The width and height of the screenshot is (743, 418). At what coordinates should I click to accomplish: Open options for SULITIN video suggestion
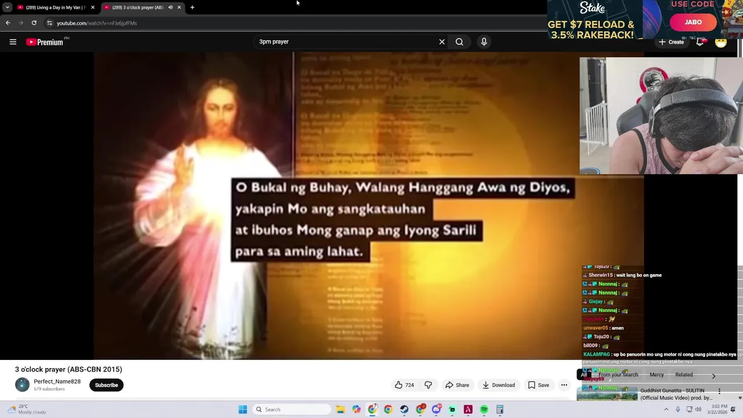(x=719, y=391)
